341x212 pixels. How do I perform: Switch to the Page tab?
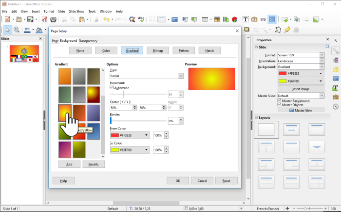(x=55, y=41)
